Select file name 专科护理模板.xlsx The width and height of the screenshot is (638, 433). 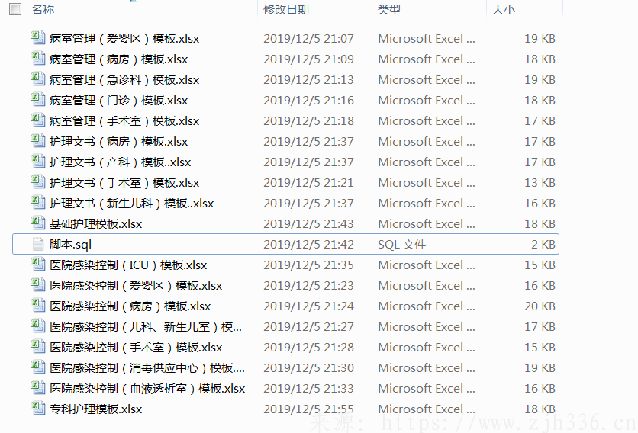(95, 409)
